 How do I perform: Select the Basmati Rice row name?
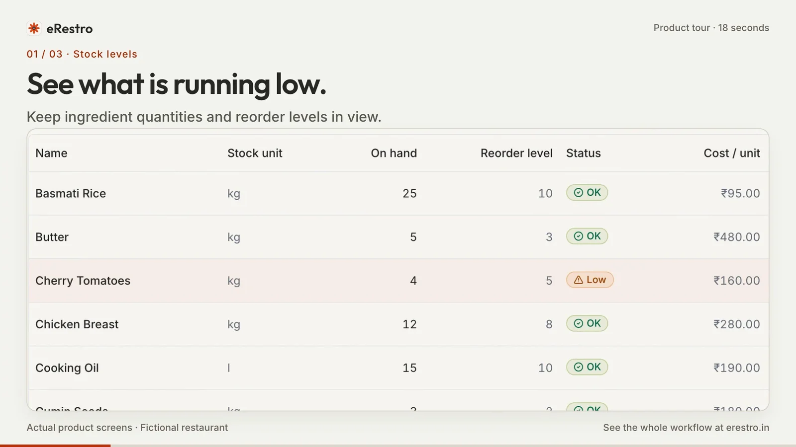pos(71,194)
